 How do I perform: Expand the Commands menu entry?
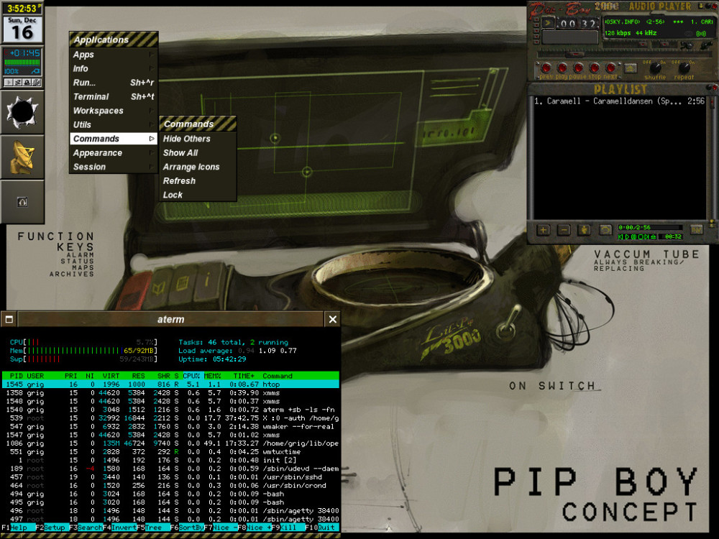(114, 139)
